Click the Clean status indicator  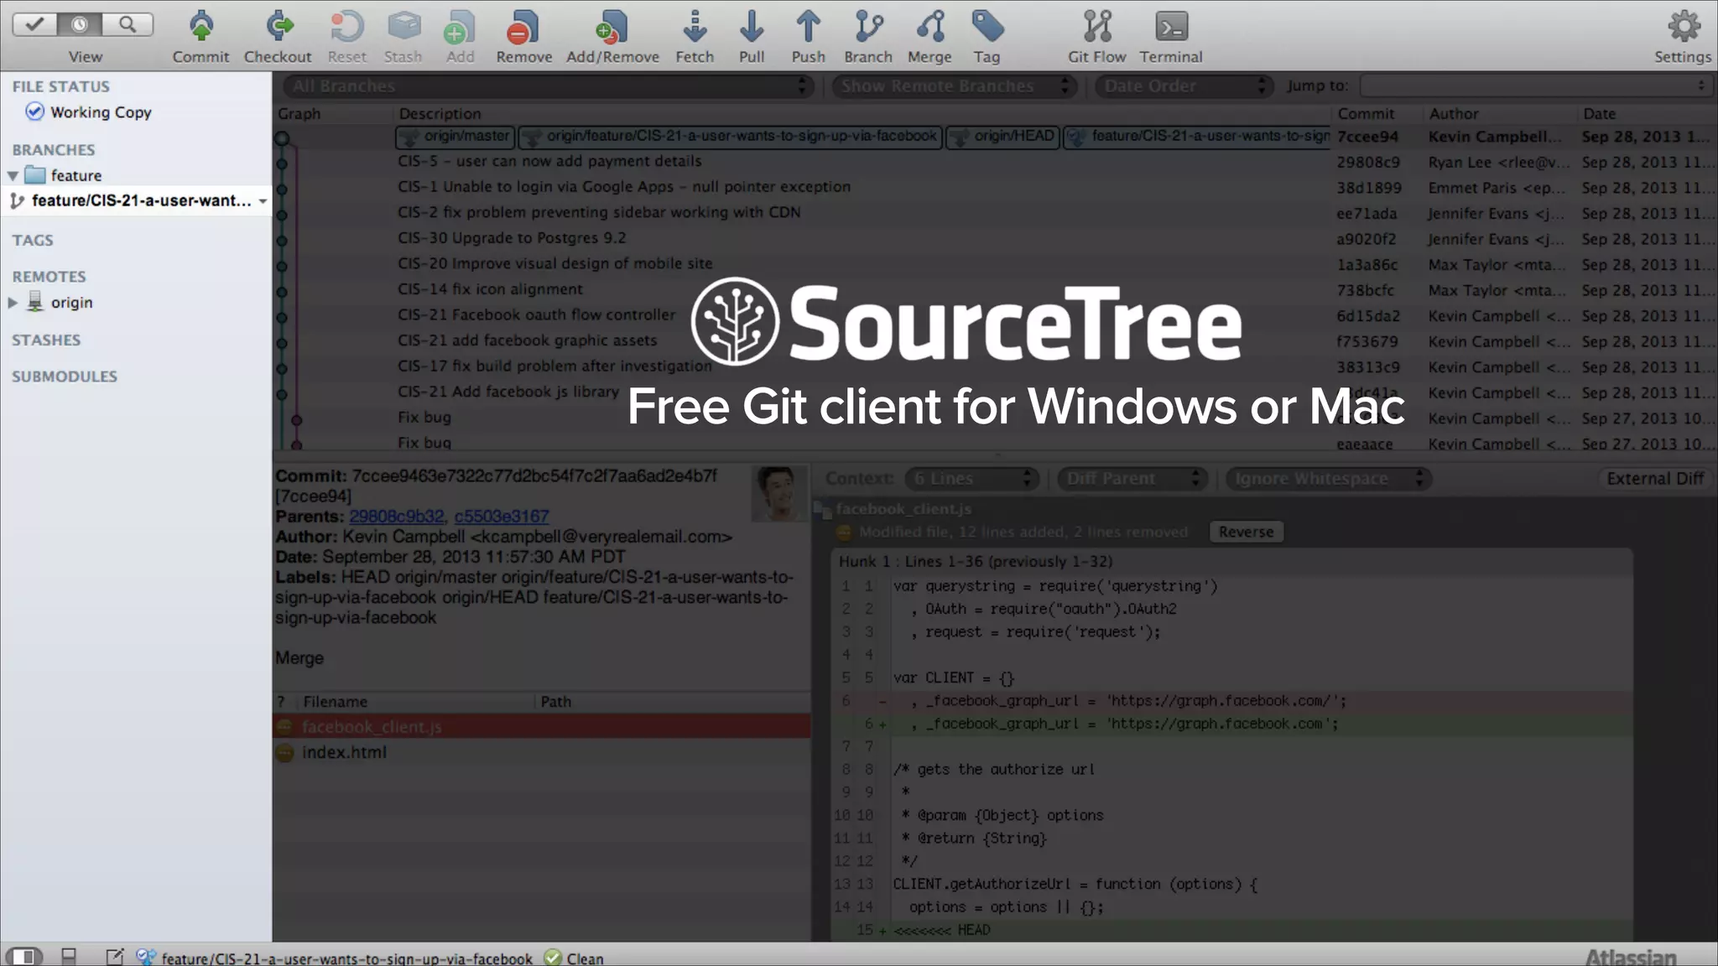tap(574, 958)
